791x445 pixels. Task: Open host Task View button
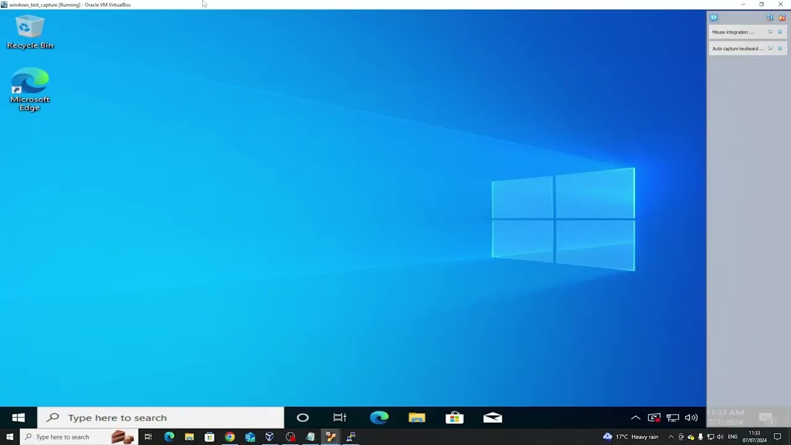click(148, 437)
